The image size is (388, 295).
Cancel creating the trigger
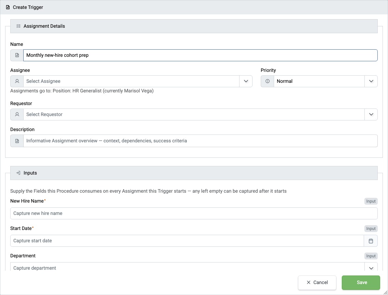point(317,283)
